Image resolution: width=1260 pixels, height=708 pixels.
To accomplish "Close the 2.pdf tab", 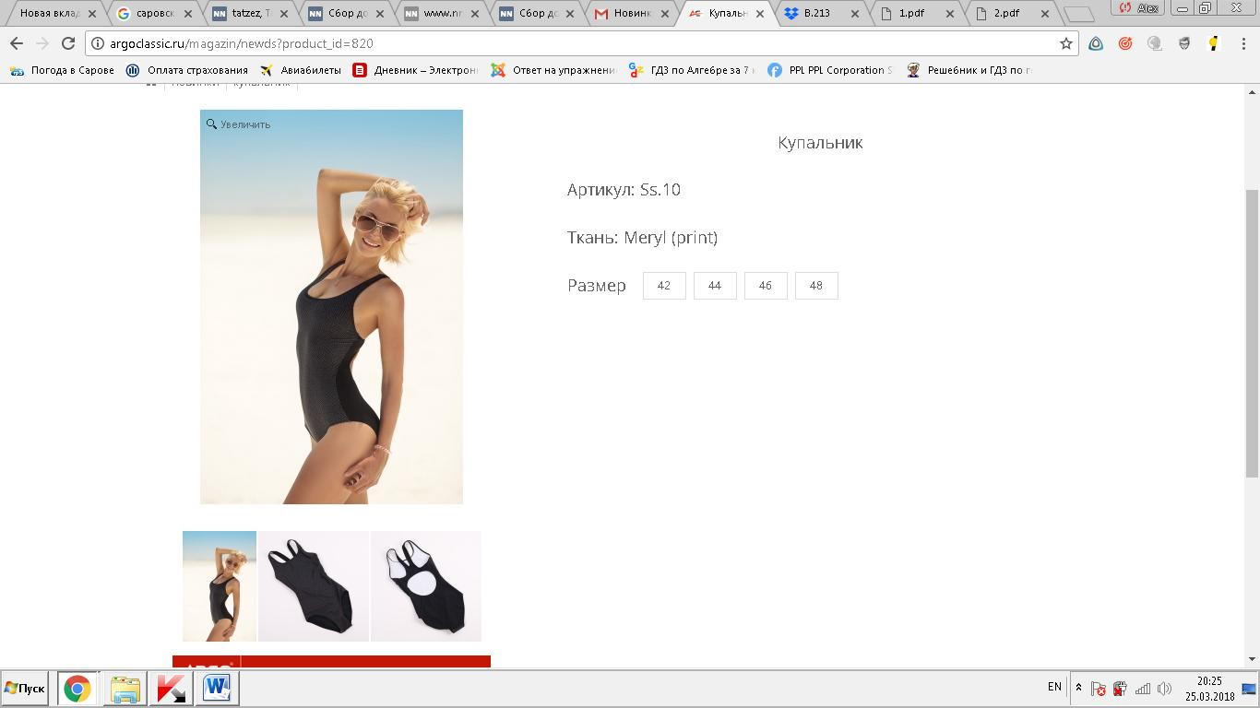I will [x=1045, y=14].
